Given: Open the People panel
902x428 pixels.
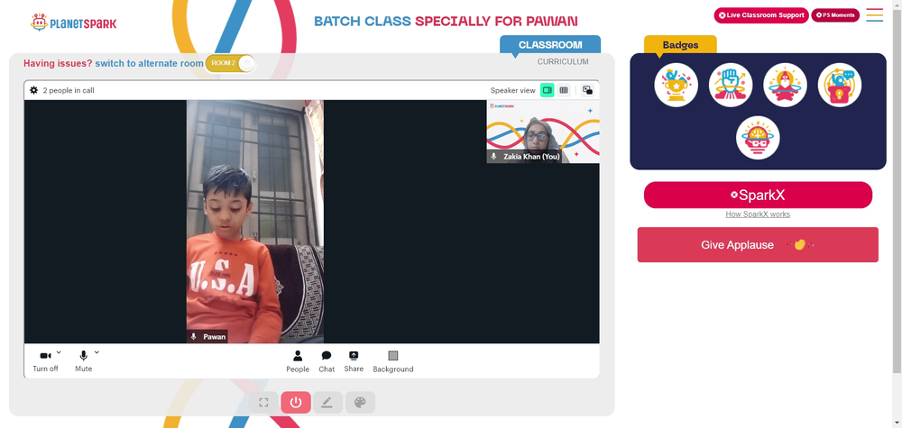Looking at the screenshot, I should click(298, 362).
